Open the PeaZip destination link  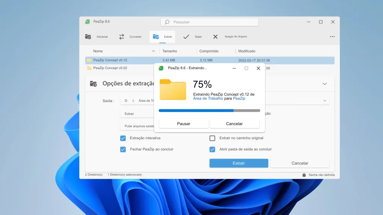click(239, 99)
